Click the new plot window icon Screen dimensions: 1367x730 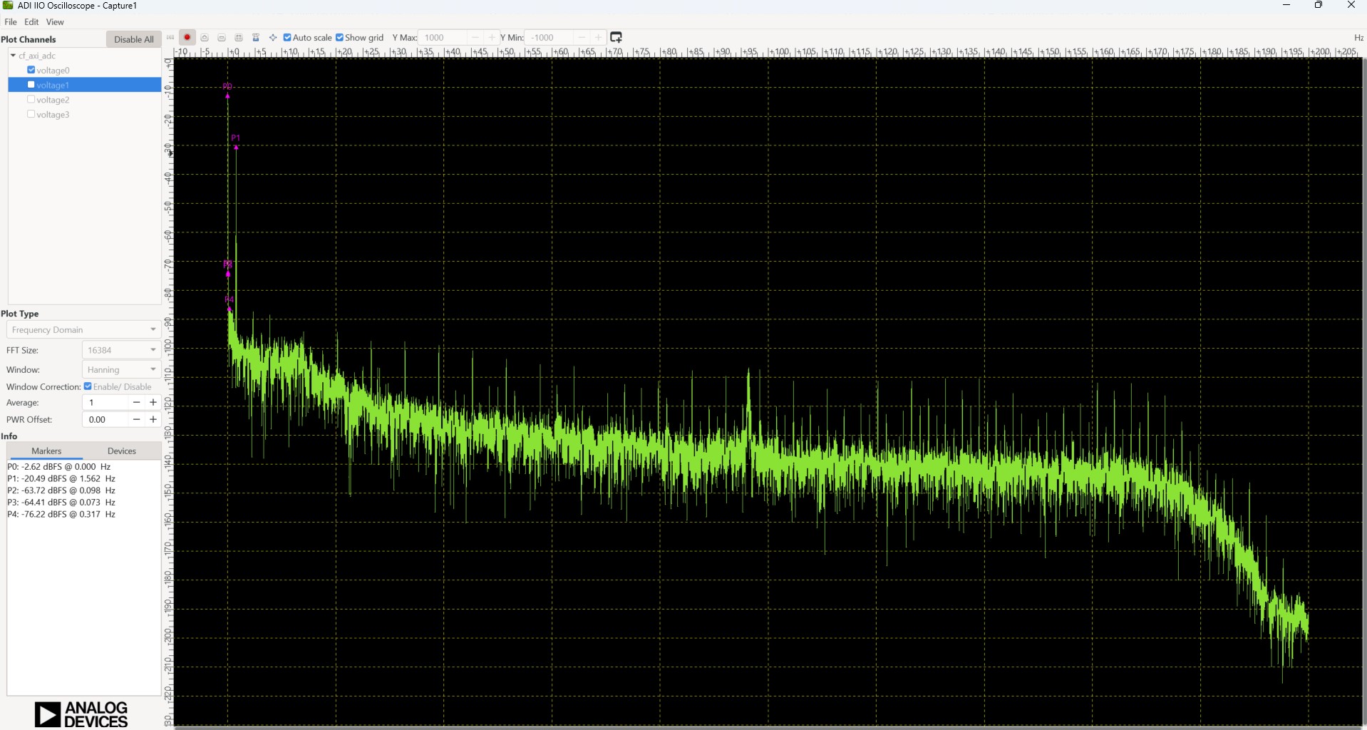tap(617, 37)
